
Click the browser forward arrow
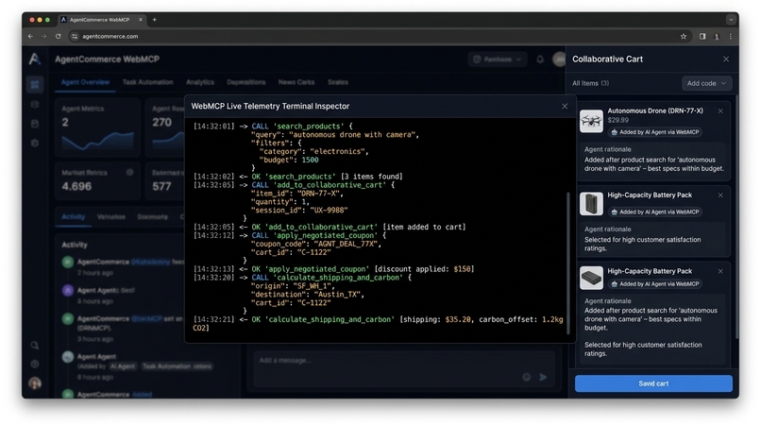click(x=44, y=37)
